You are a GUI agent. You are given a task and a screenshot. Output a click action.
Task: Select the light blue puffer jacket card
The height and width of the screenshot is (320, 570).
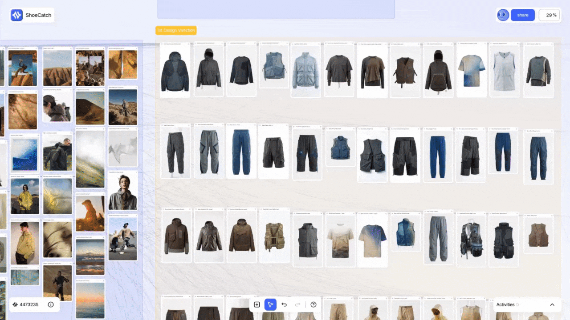(x=306, y=70)
